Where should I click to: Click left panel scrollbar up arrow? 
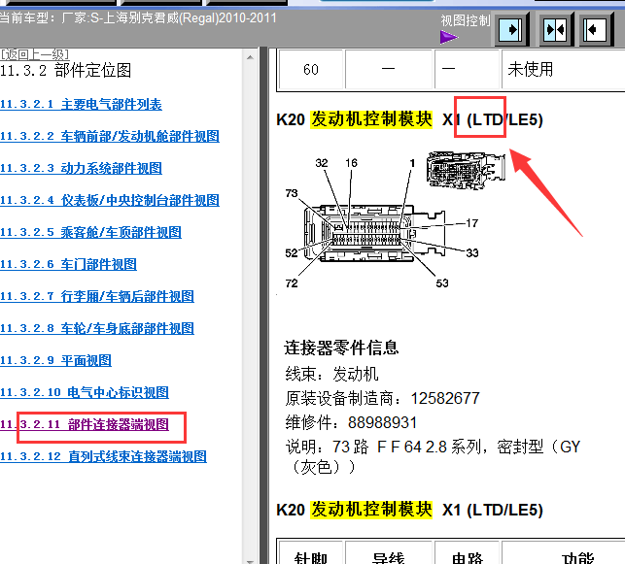(251, 57)
